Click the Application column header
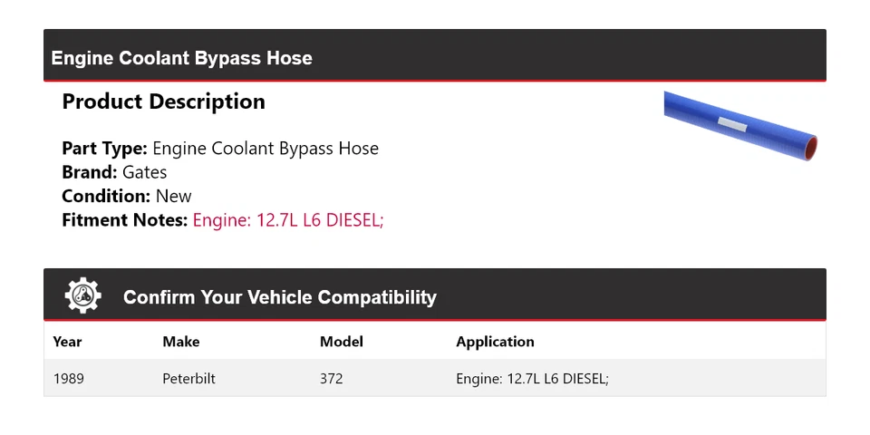Viewport: 870px width, 435px height. pos(495,342)
